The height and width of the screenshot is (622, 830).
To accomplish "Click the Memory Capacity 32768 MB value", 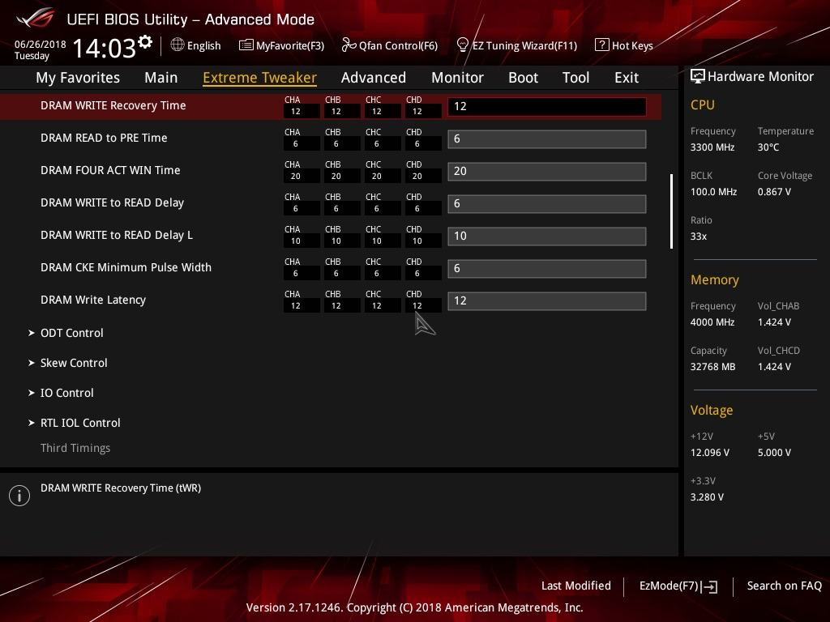I will tap(712, 367).
